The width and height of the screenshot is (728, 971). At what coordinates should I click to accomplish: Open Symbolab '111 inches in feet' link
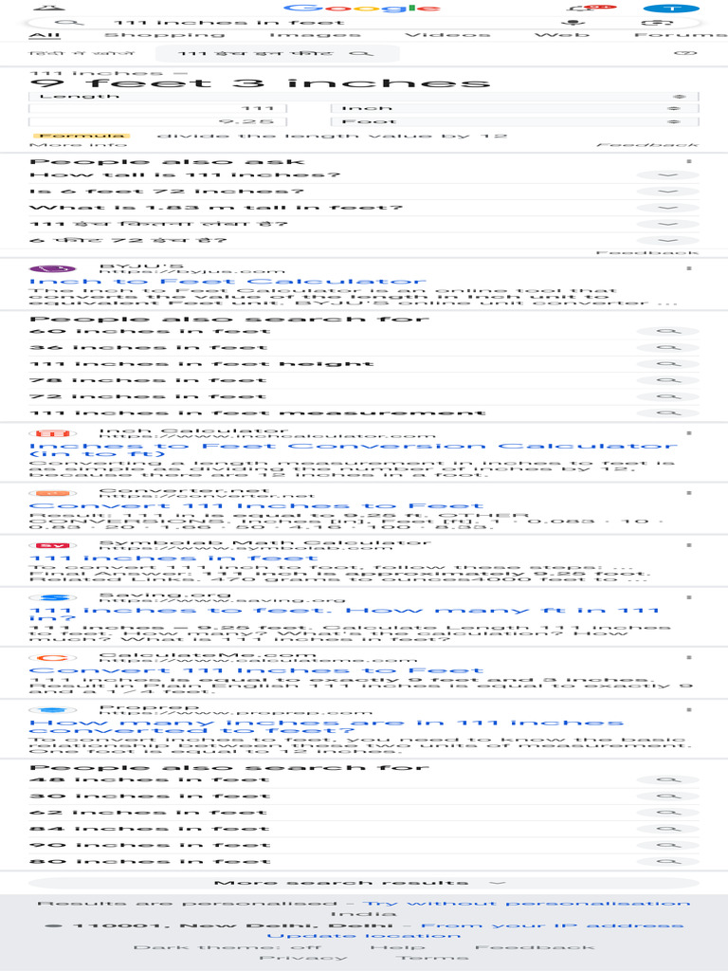pyautogui.click(x=173, y=558)
